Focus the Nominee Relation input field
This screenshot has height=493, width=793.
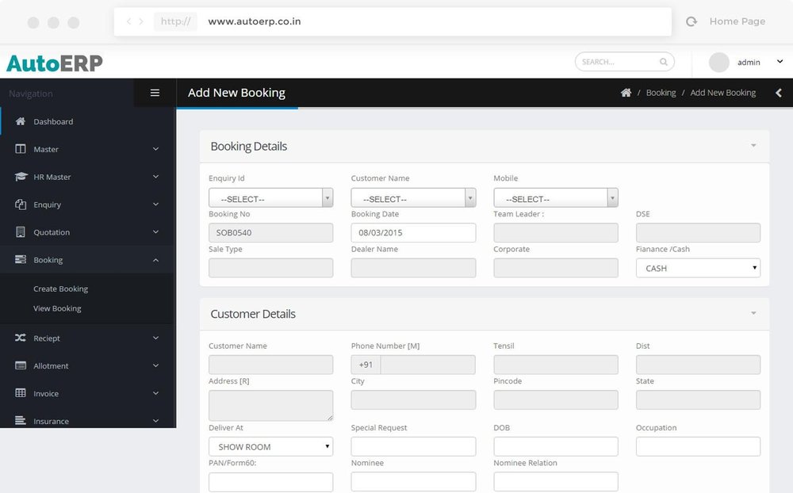(x=556, y=482)
